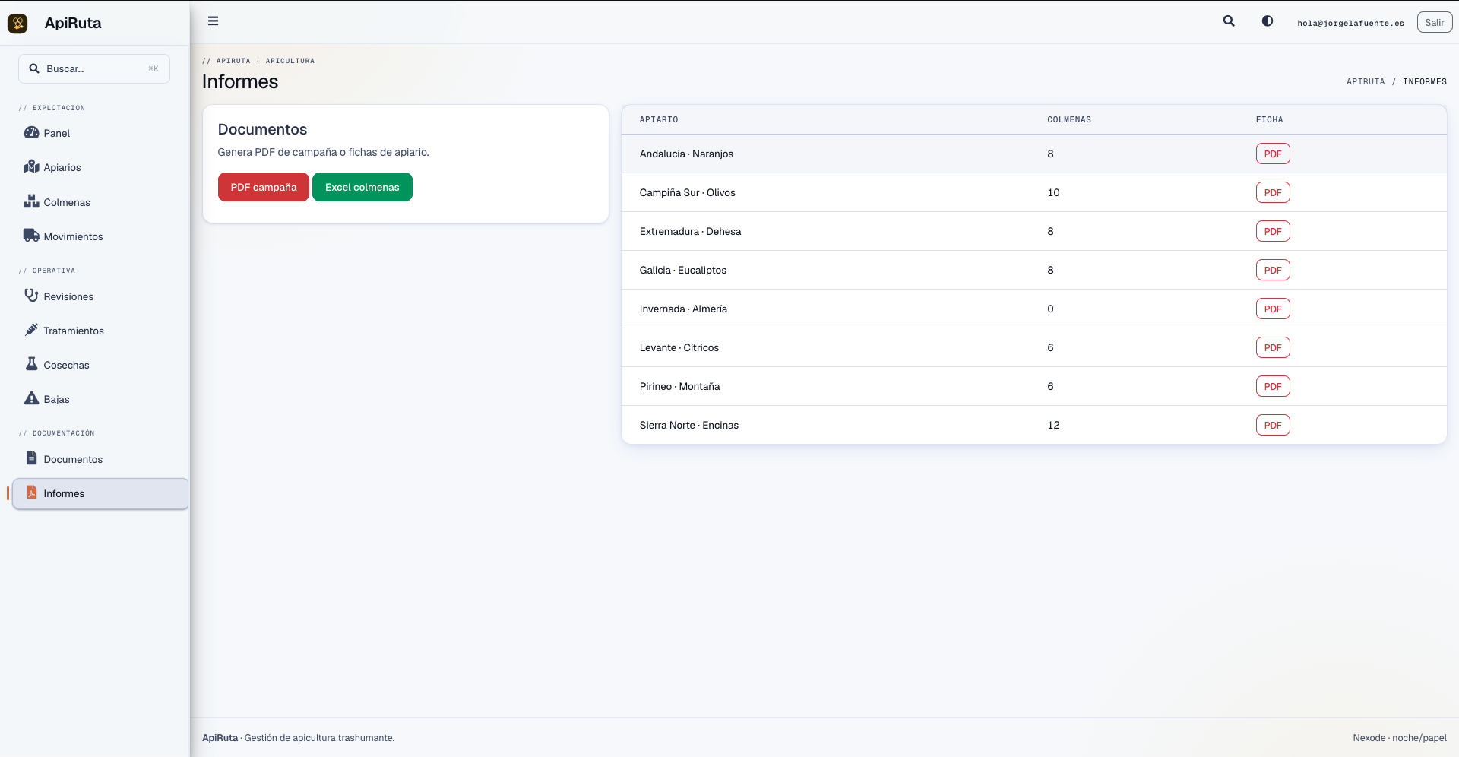Open Panel dashboard icon in sidebar

pos(31,132)
